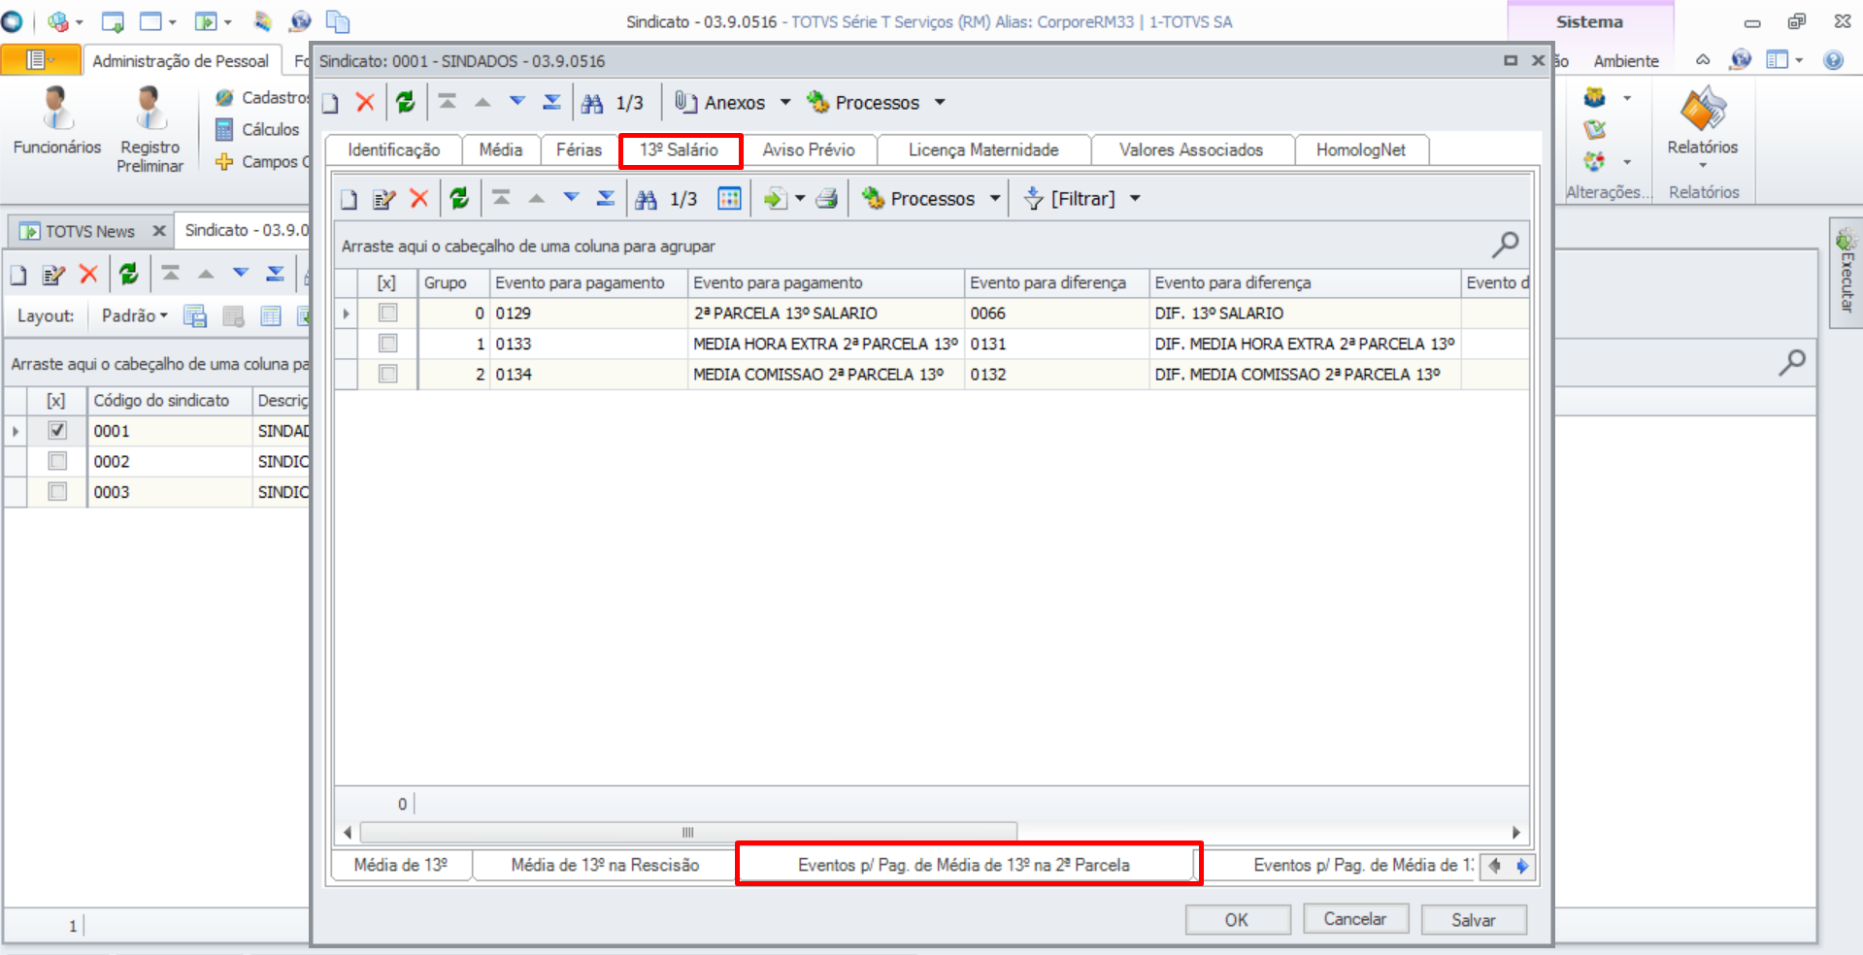Select Eventos p/ Pag. de Média 2ª Parcela tab
This screenshot has height=955, width=1863.
click(x=964, y=865)
